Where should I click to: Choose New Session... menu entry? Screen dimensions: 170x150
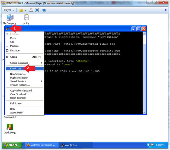click(x=25, y=74)
